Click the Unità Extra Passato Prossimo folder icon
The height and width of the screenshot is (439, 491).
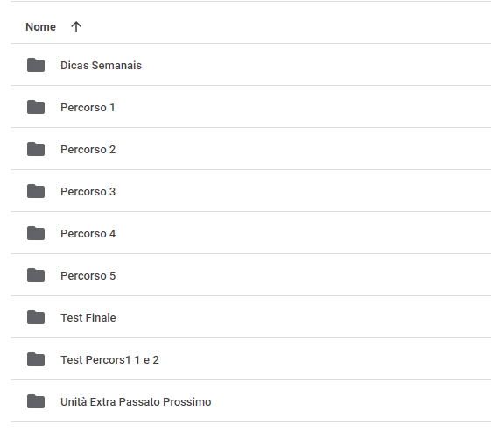pyautogui.click(x=36, y=401)
